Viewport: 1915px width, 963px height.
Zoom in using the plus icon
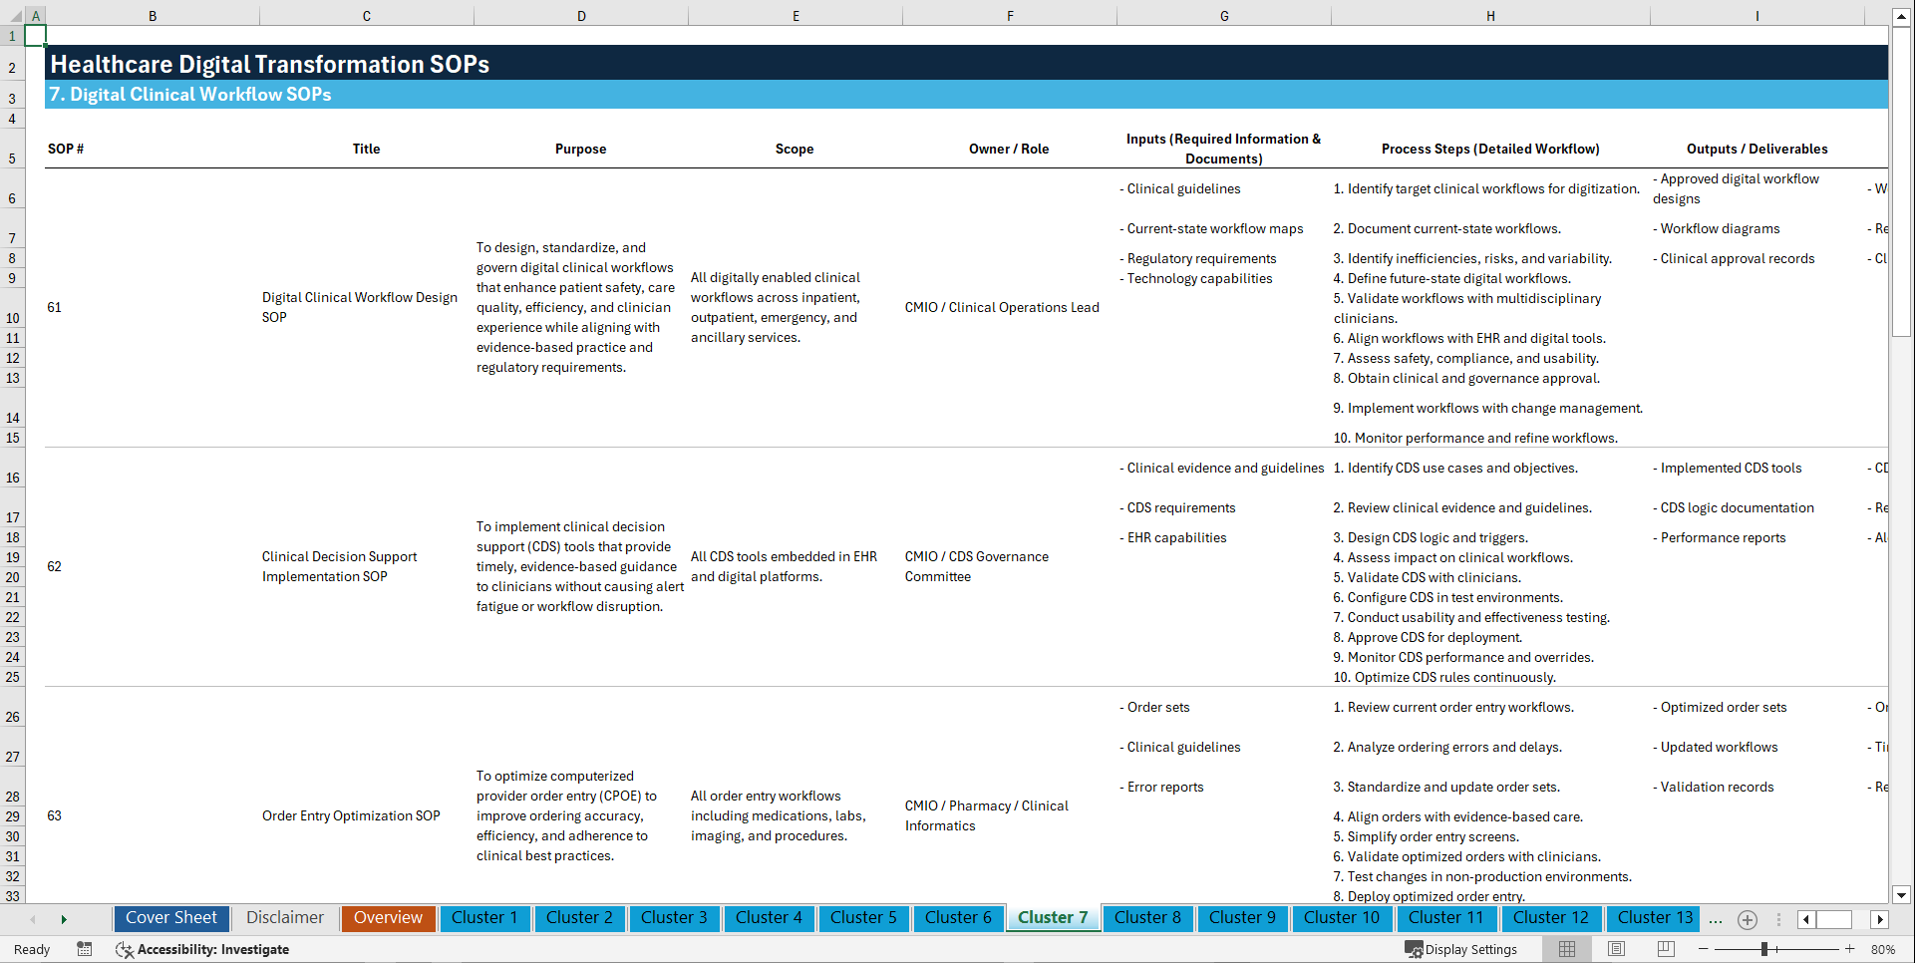point(1849,949)
